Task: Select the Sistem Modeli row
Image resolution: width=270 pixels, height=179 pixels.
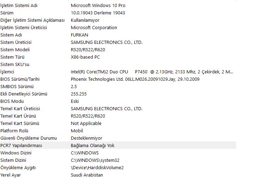Action: pyautogui.click(x=118, y=50)
